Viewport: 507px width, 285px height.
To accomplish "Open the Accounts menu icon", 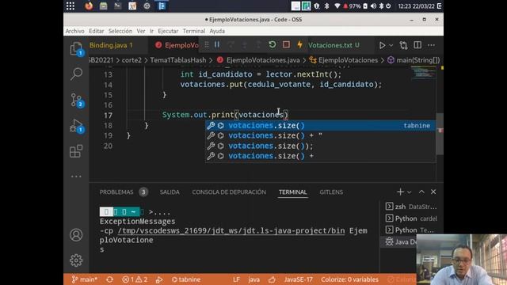I will tap(76, 235).
